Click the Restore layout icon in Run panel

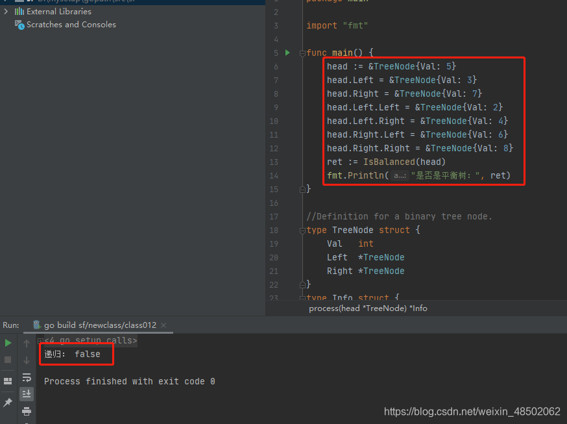point(8,381)
